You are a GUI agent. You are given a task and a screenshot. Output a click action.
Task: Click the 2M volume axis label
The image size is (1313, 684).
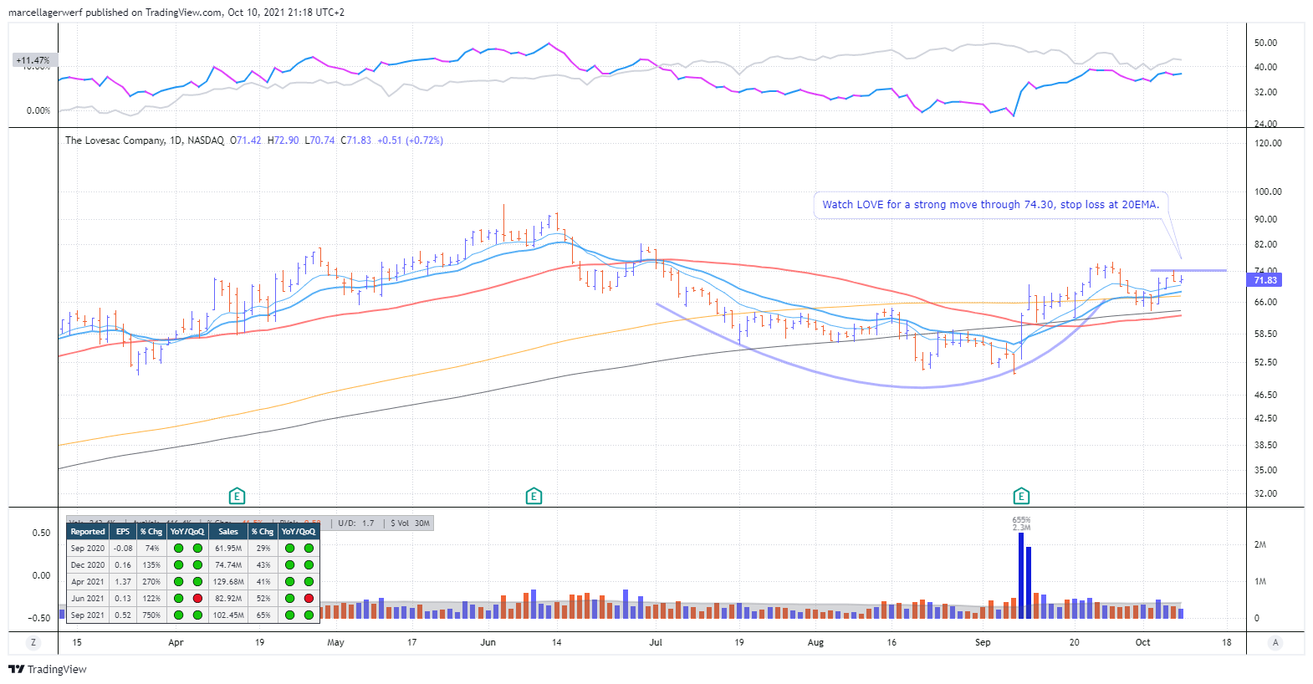[1259, 544]
